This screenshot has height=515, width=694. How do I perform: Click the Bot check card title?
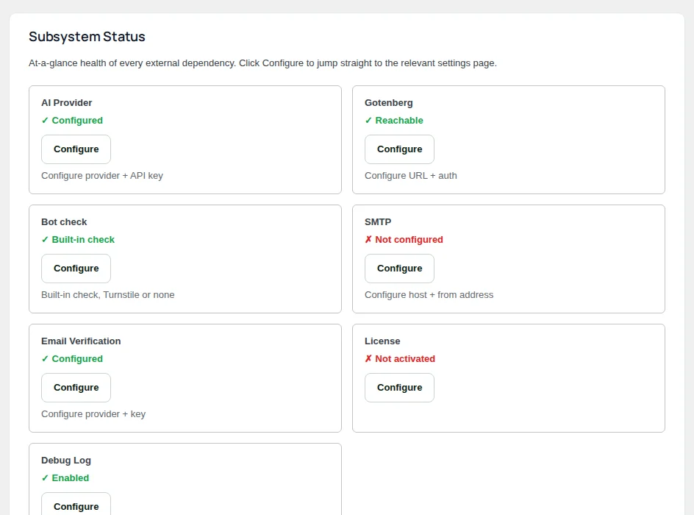point(64,222)
